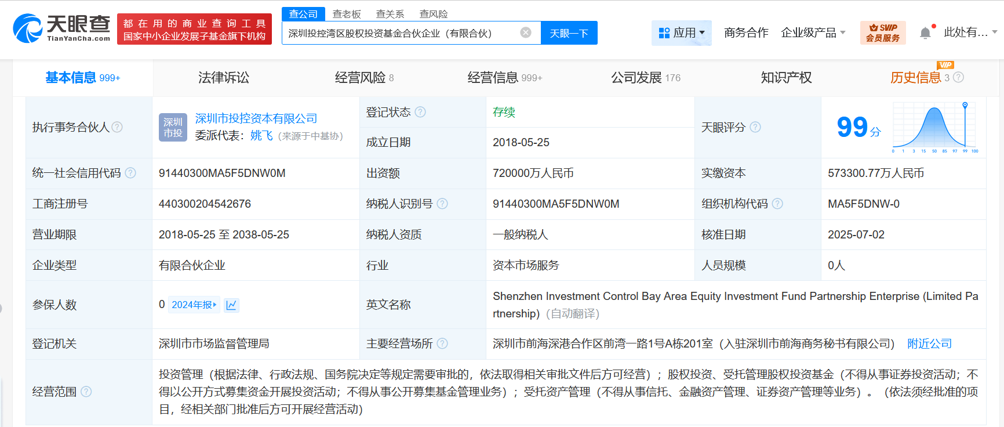
Task: Click help icon beside 统一社会信用代码
Action: click(x=130, y=173)
